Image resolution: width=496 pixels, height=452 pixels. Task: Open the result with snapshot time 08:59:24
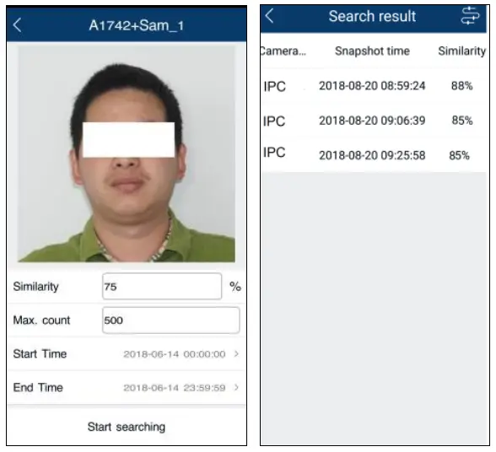(373, 86)
